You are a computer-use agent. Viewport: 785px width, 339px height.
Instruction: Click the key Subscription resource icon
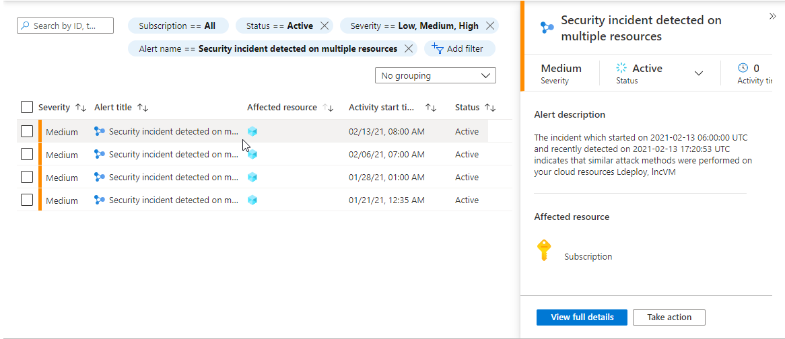point(544,250)
